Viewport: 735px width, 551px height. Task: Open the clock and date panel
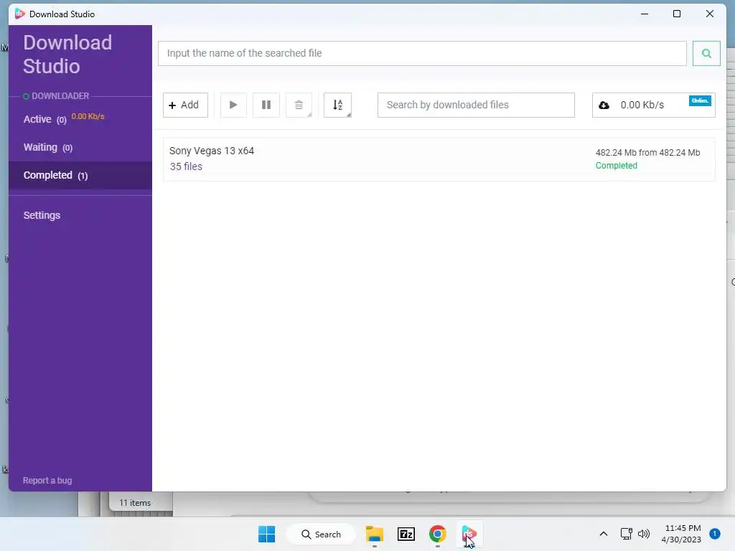[681, 534]
